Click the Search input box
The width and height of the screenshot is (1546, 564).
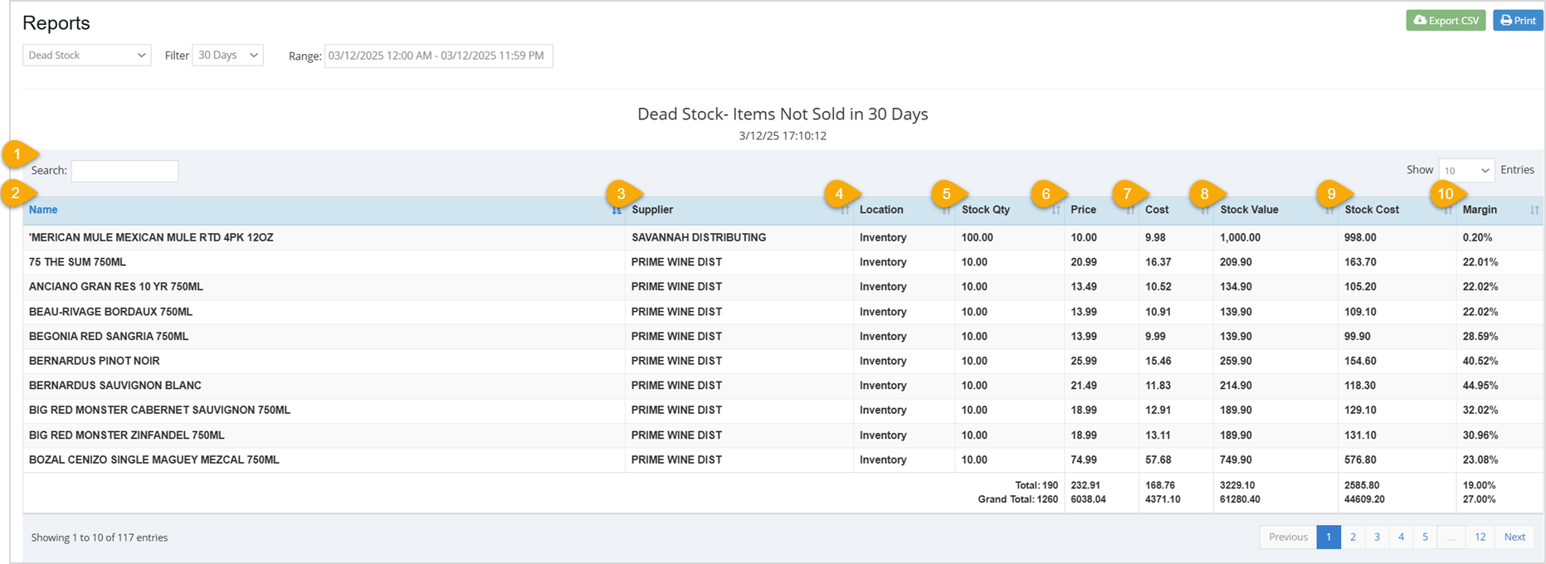[124, 171]
